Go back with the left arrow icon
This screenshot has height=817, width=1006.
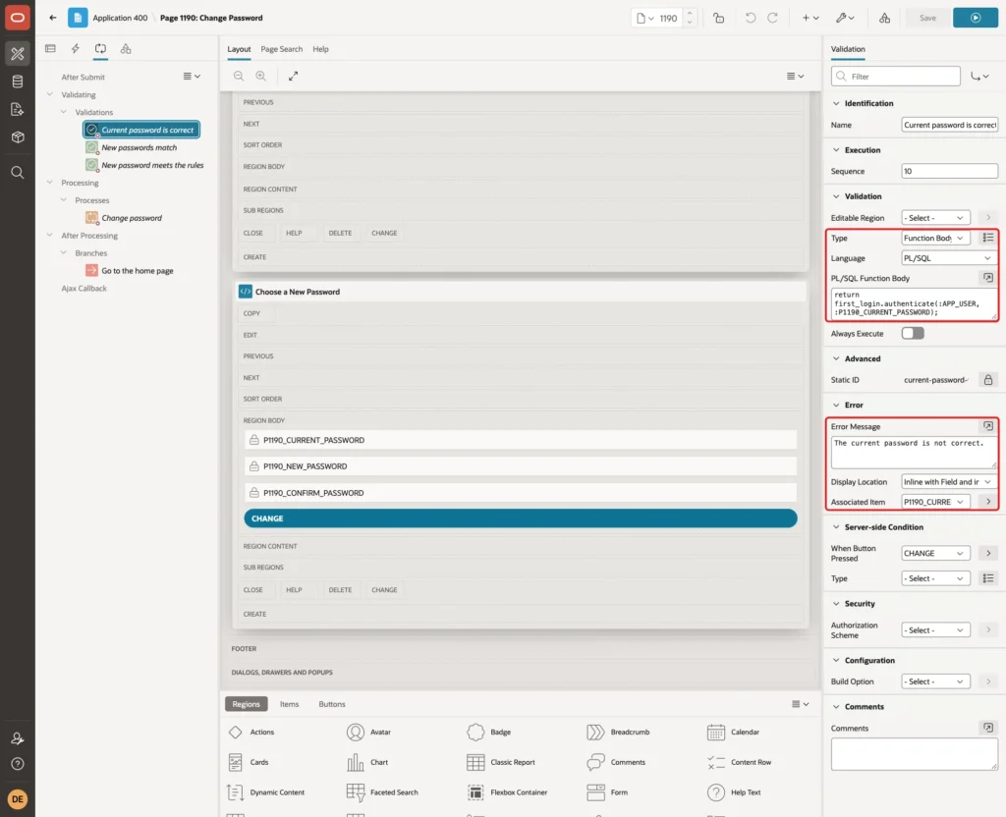[x=53, y=18]
